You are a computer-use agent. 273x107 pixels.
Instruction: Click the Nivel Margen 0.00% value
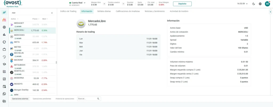[161, 5]
